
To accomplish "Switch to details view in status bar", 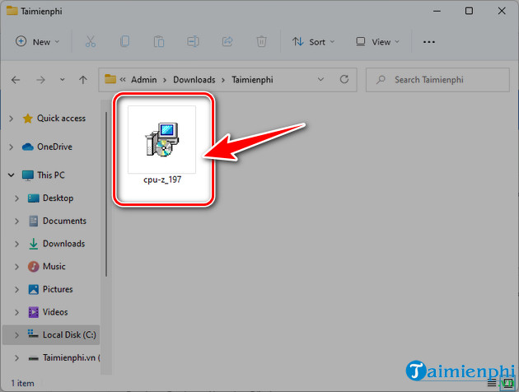I will click(x=492, y=384).
